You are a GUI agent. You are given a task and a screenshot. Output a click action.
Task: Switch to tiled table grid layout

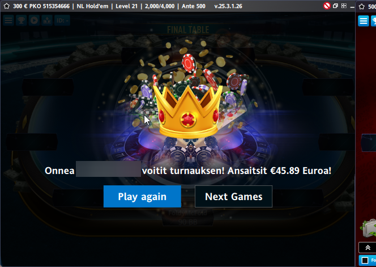pyautogui.click(x=344, y=6)
